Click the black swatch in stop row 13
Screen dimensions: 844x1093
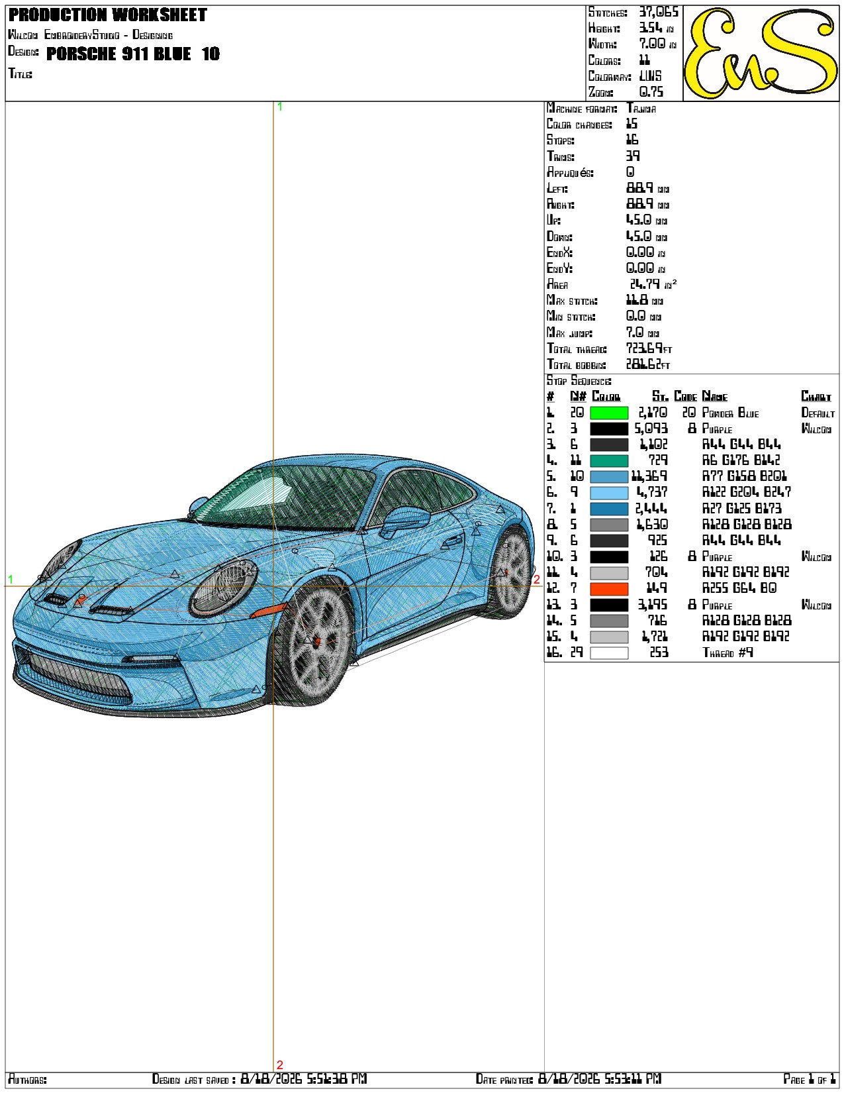[x=609, y=605]
